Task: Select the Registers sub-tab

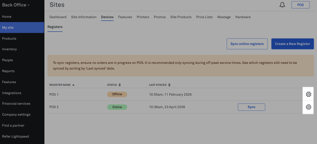Action: pos(55,27)
